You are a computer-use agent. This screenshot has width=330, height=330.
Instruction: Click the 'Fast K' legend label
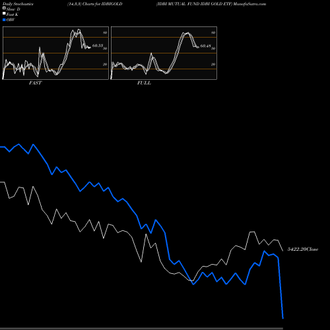(x=13, y=15)
